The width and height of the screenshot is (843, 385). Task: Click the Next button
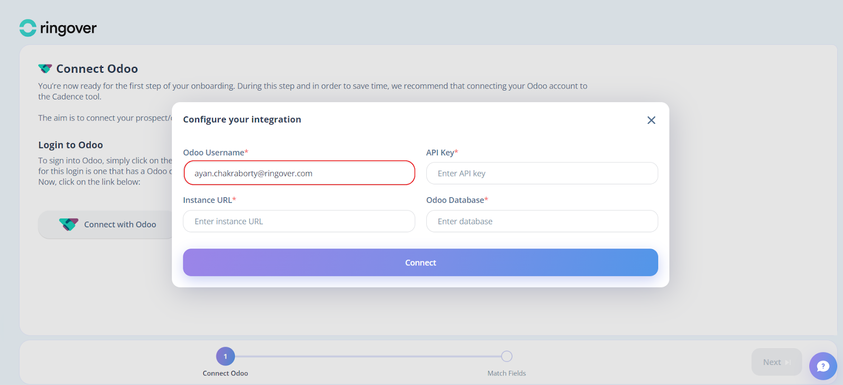pos(777,362)
